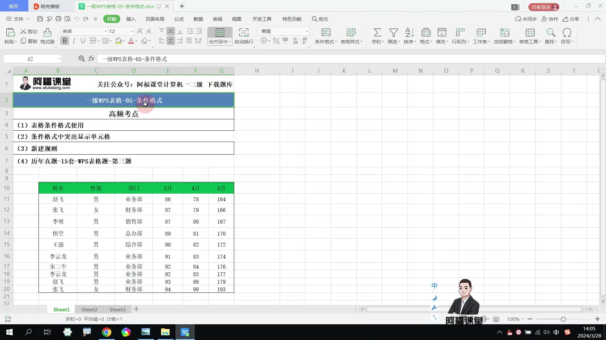Open Conditional Formatting icon
606x340 pixels.
pyautogui.click(x=326, y=33)
